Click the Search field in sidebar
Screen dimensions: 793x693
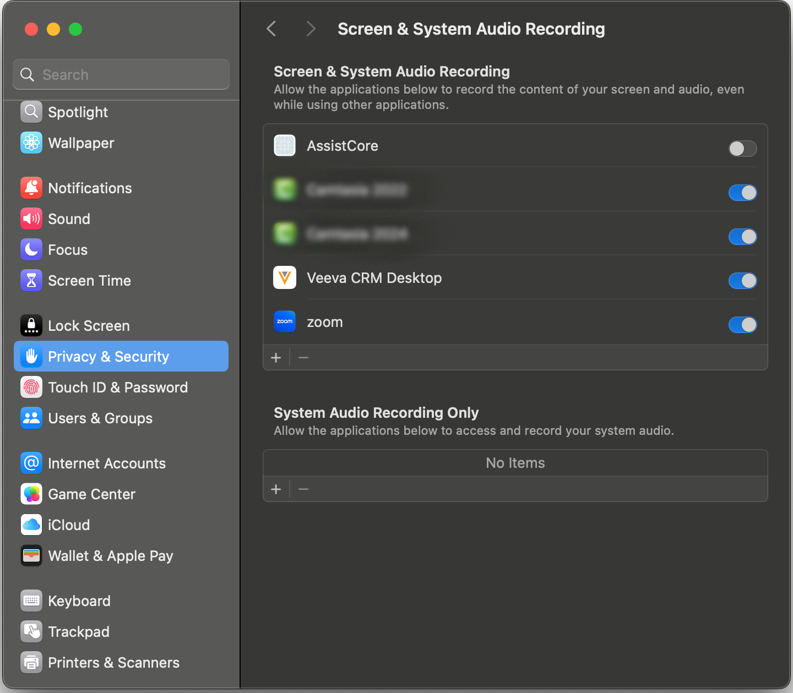121,74
